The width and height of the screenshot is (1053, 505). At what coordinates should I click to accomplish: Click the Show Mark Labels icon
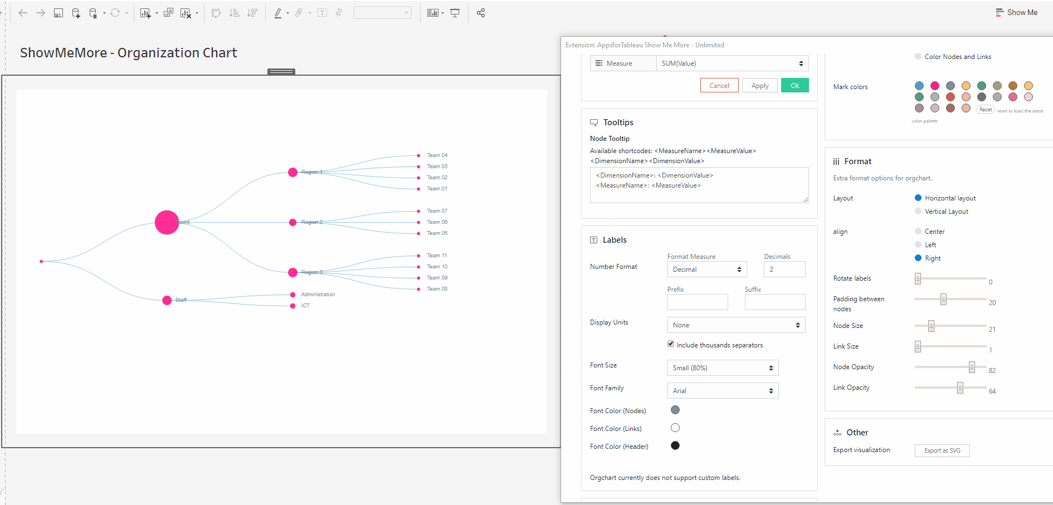322,13
